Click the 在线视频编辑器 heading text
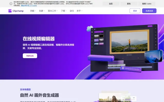Screen dimensions: 164x102 coord(39,39)
